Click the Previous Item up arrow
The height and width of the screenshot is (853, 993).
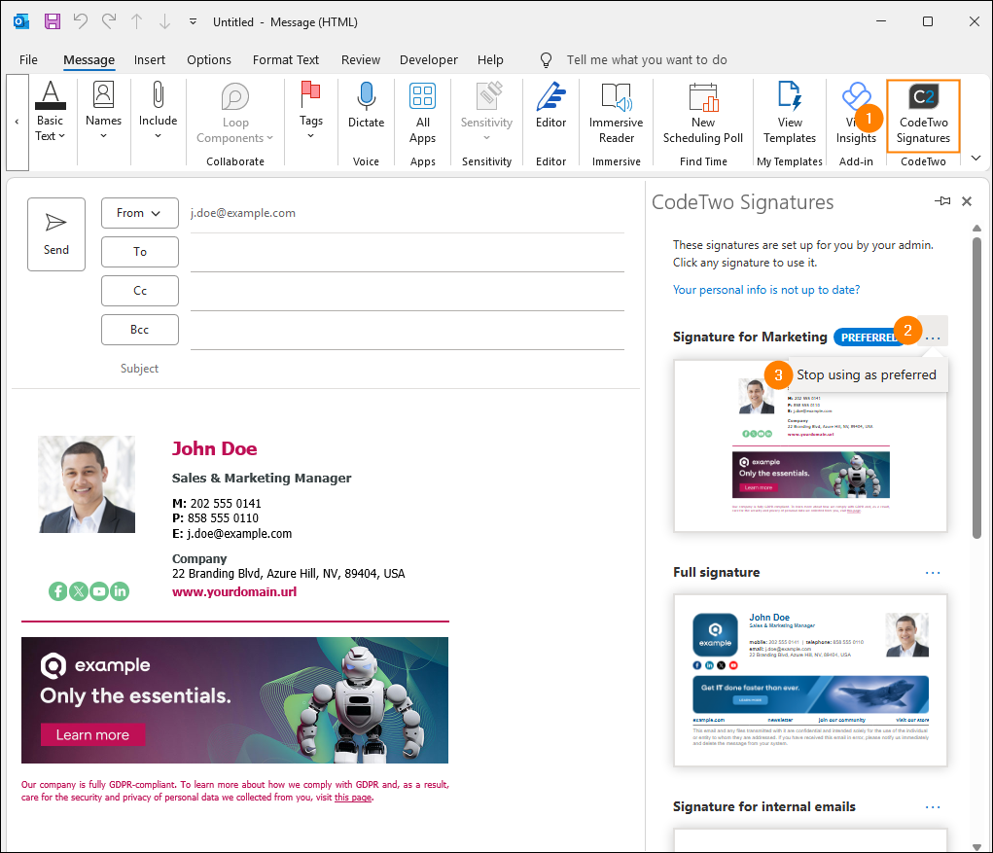coord(137,21)
